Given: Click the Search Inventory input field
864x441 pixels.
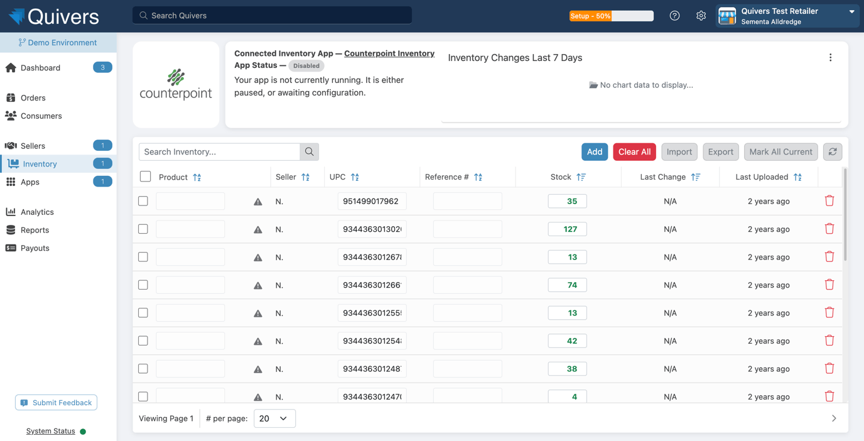Looking at the screenshot, I should 219,152.
